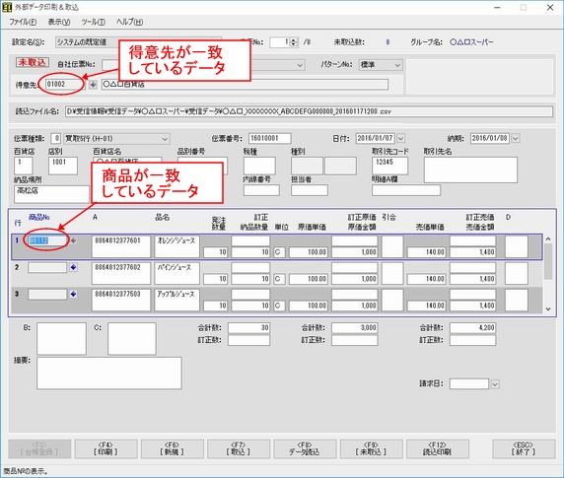Image resolution: width=564 pixels, height=478 pixels.
Task: Open the dropdown arrow left of パターンNo
Action: click(300, 65)
